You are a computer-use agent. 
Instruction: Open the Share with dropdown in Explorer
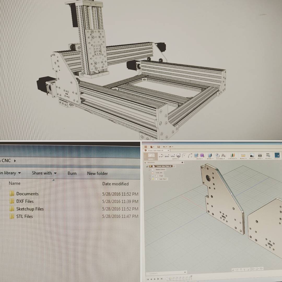pos(44,173)
